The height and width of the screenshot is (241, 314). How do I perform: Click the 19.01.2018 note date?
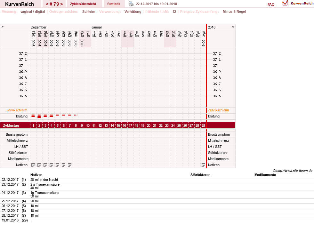[10, 221]
